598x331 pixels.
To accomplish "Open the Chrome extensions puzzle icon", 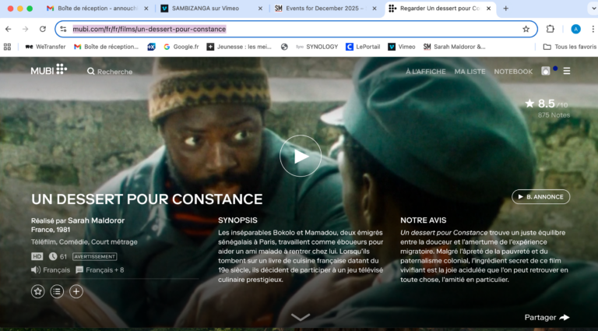I will click(x=551, y=29).
